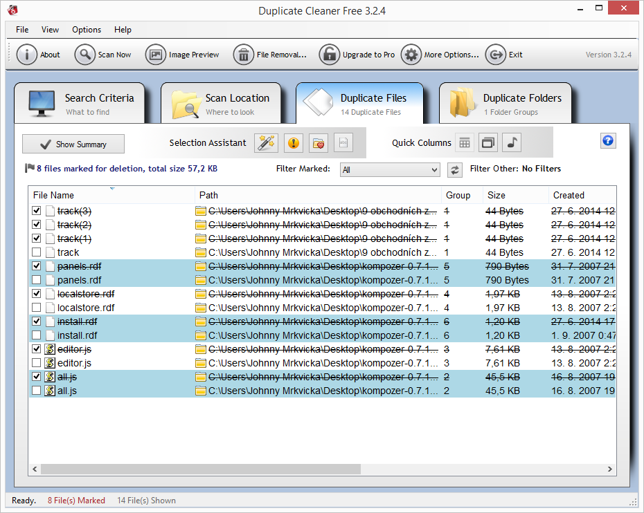This screenshot has width=644, height=513.
Task: Click the script icon of struck-through all.js
Action: 50,377
